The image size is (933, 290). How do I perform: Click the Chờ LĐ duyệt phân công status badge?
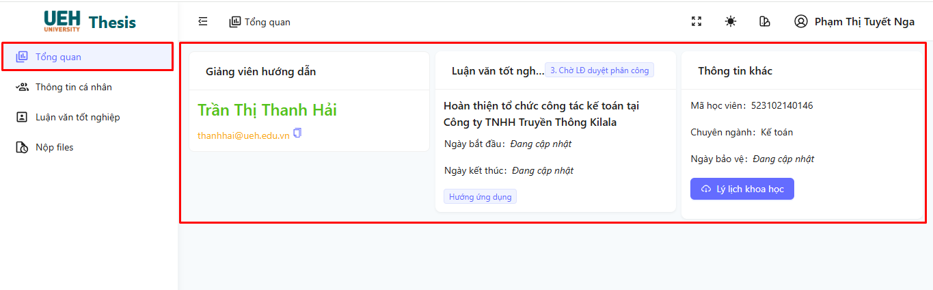tap(599, 70)
